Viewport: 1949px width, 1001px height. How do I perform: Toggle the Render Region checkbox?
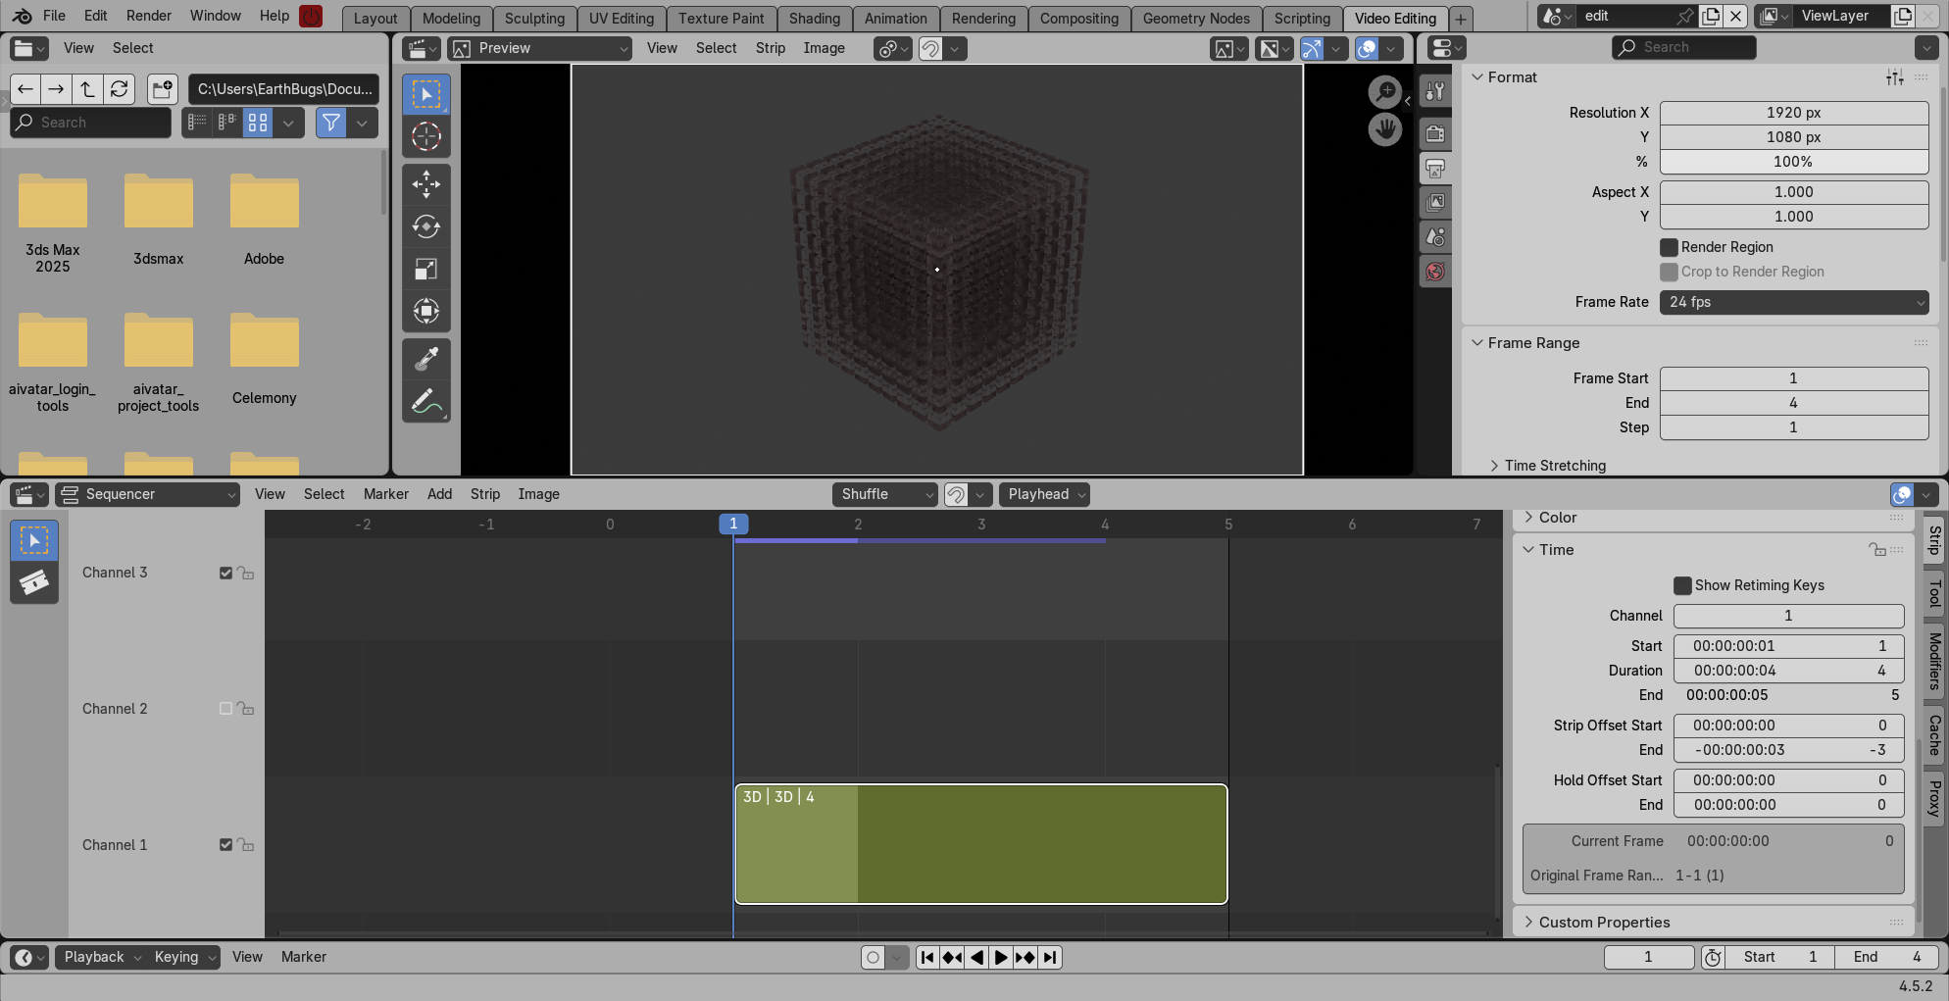[x=1669, y=247]
